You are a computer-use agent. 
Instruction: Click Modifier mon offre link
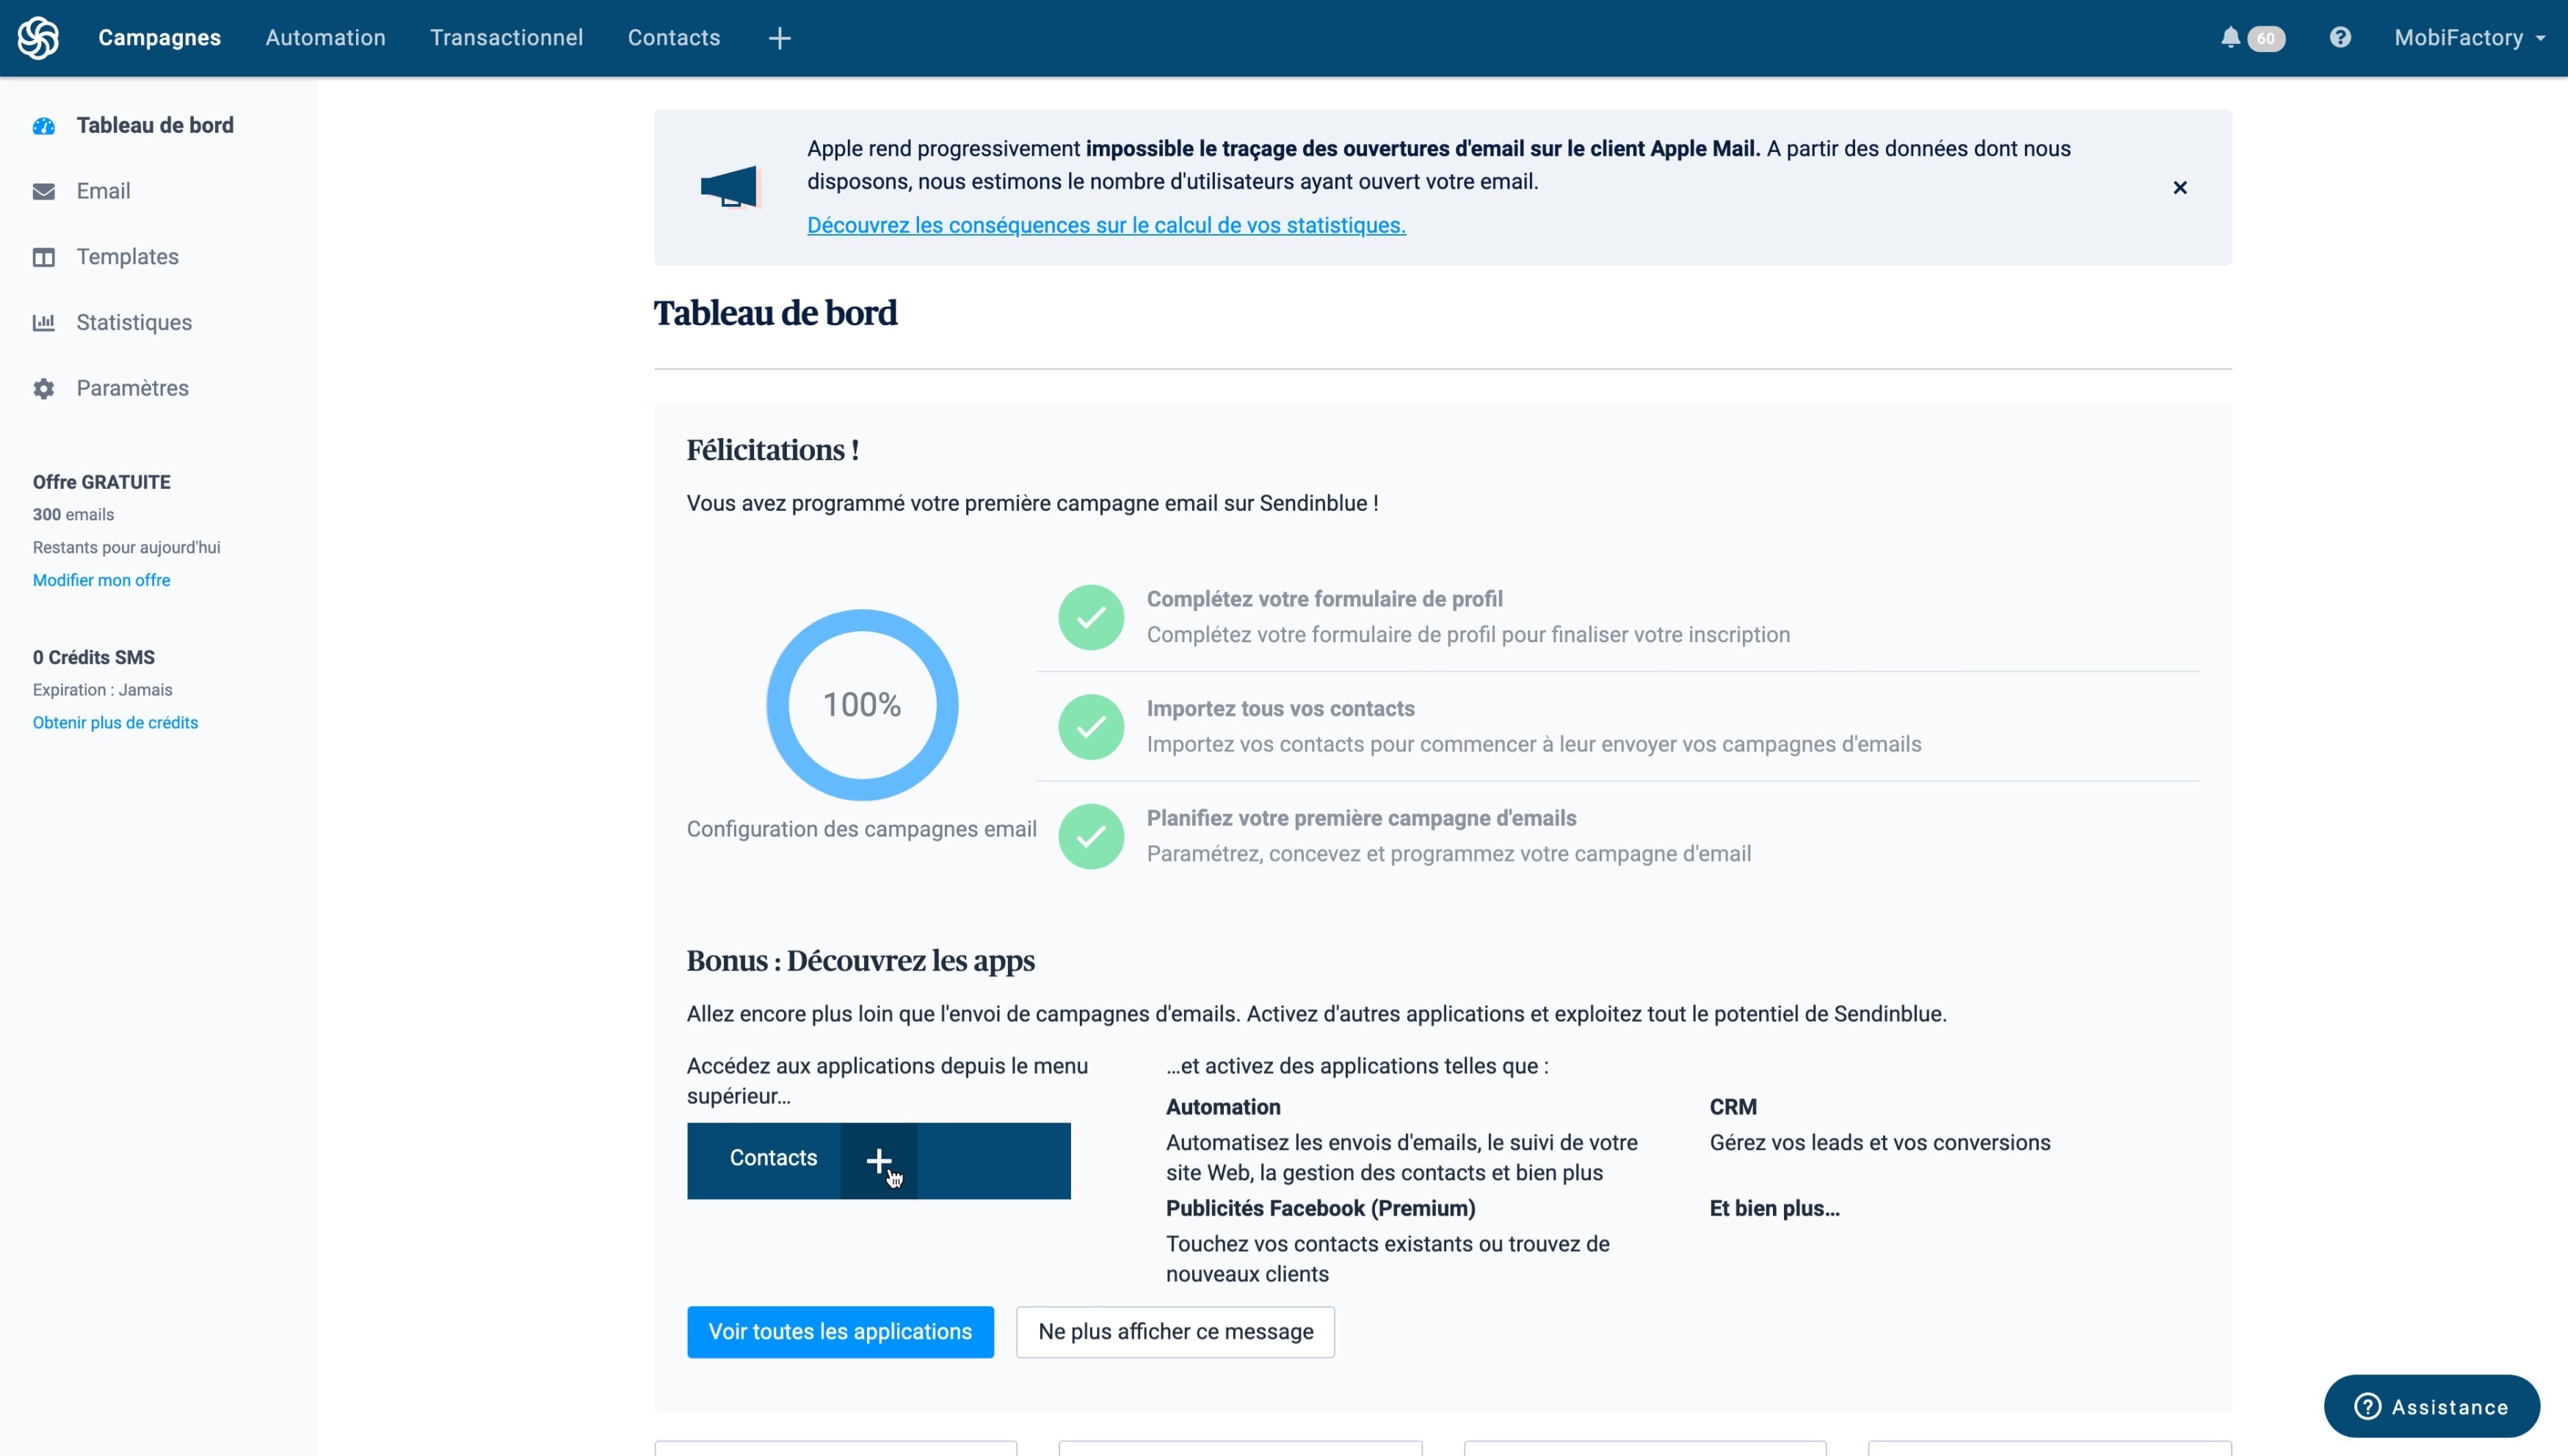[101, 580]
